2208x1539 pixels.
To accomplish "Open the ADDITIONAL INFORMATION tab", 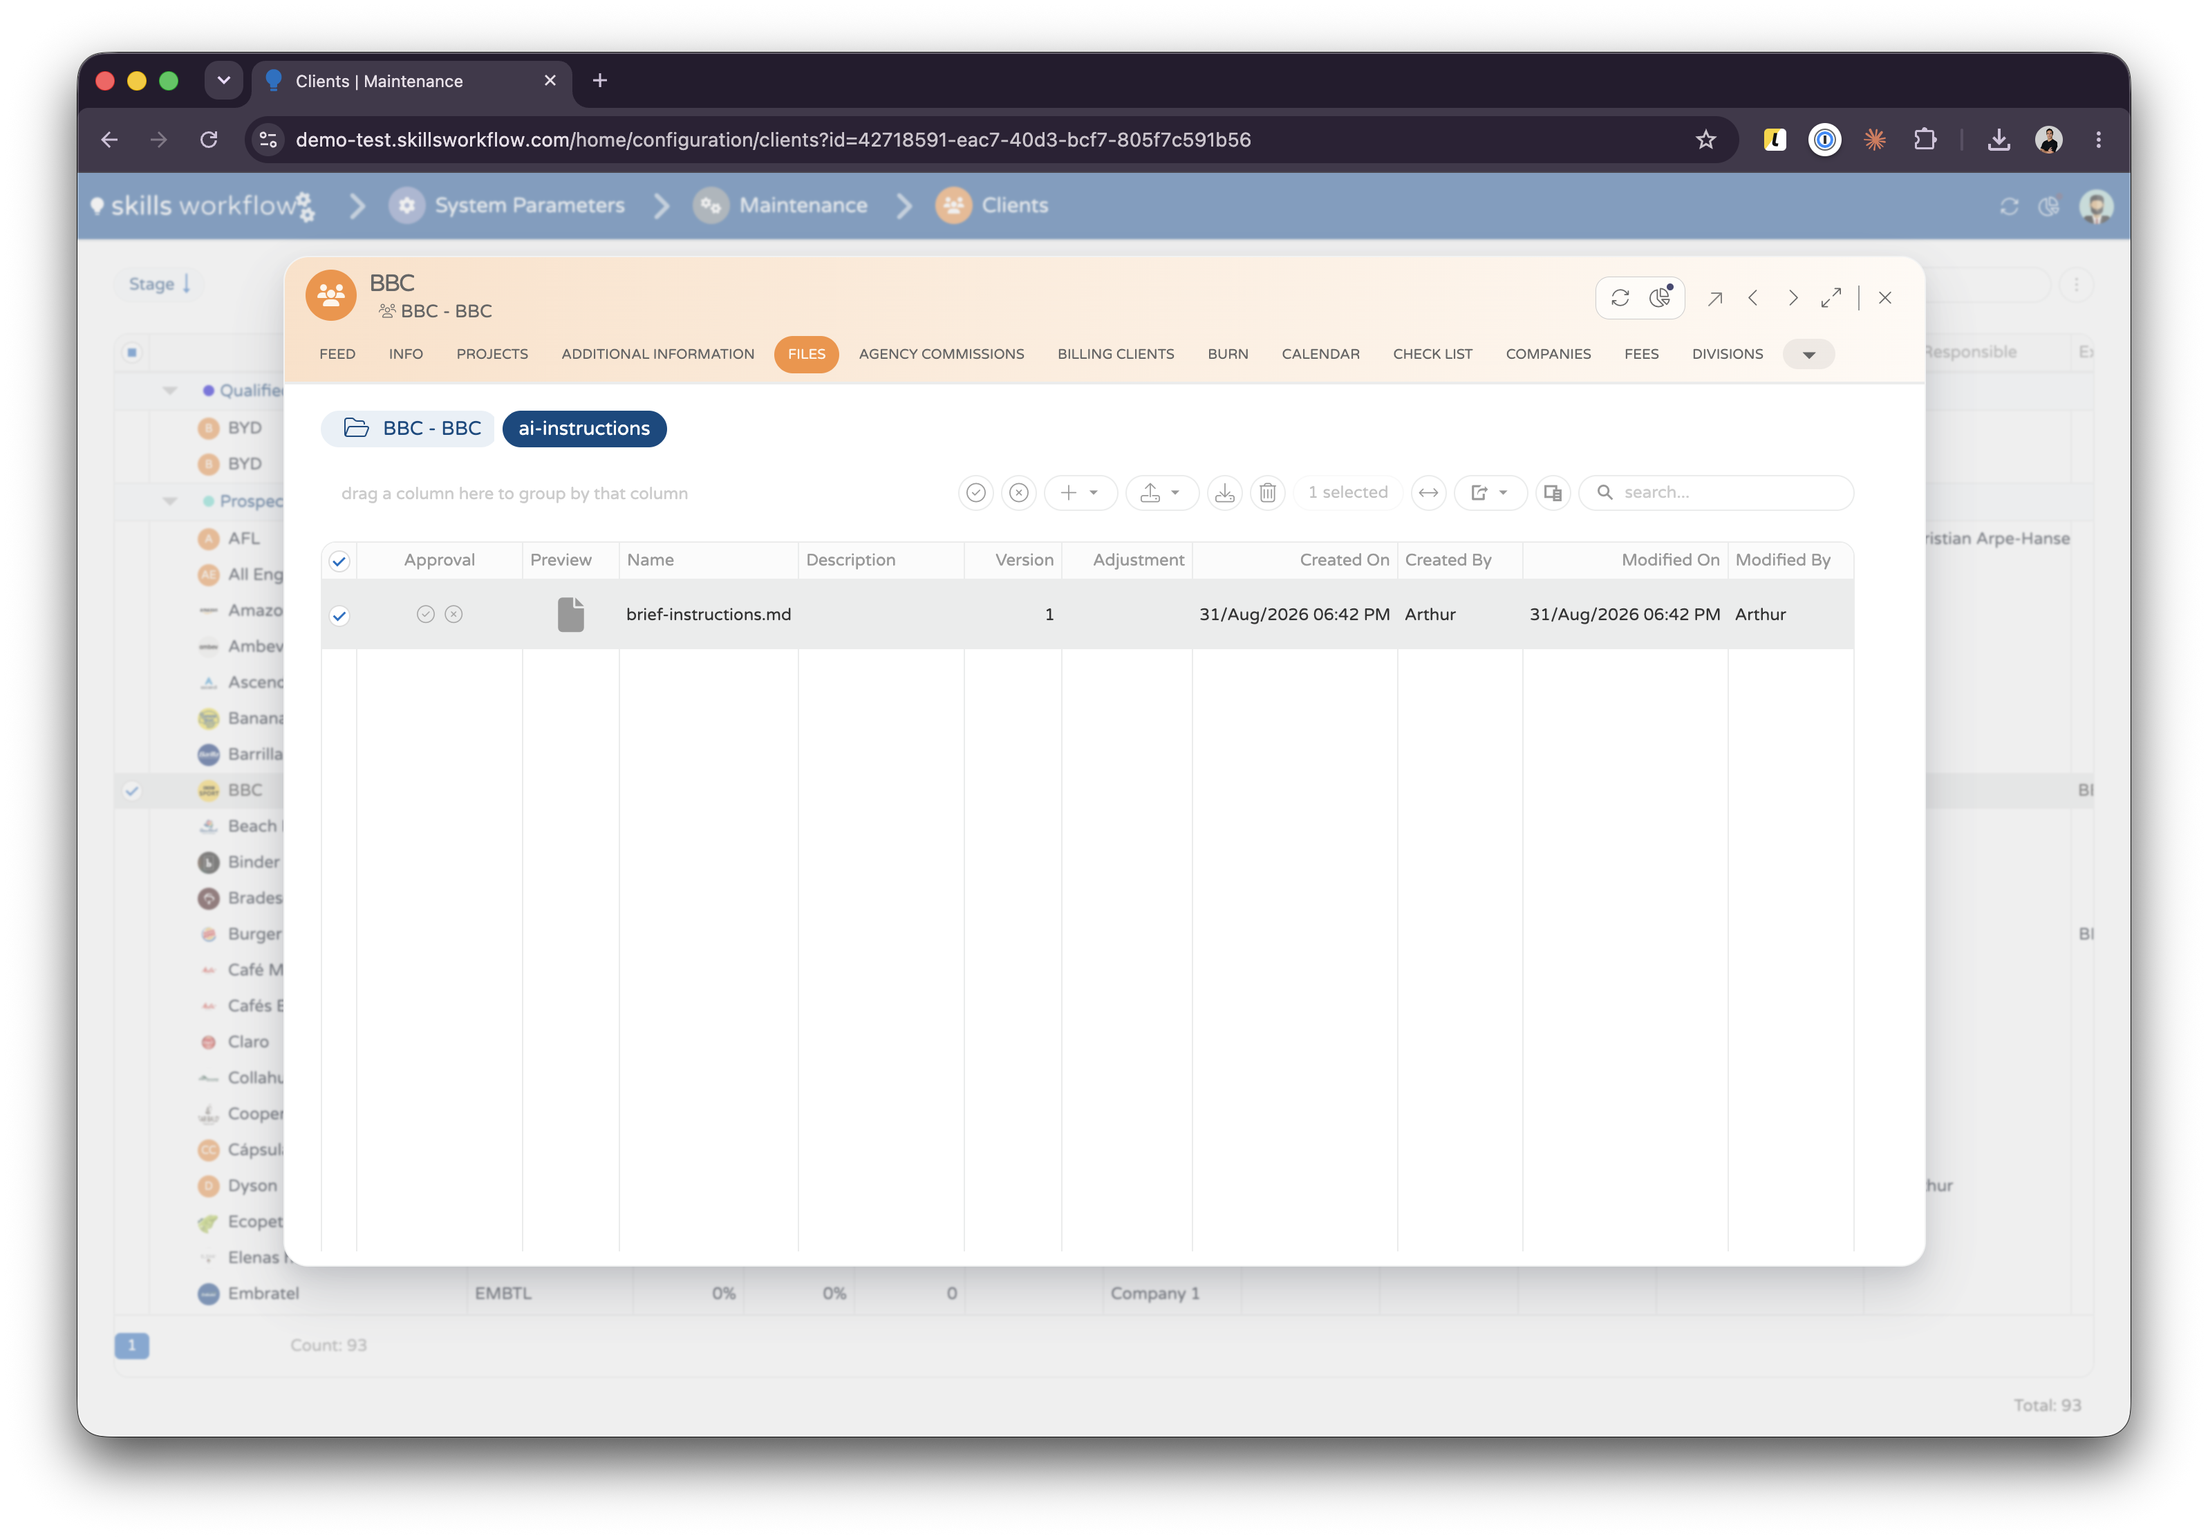I will coord(658,354).
